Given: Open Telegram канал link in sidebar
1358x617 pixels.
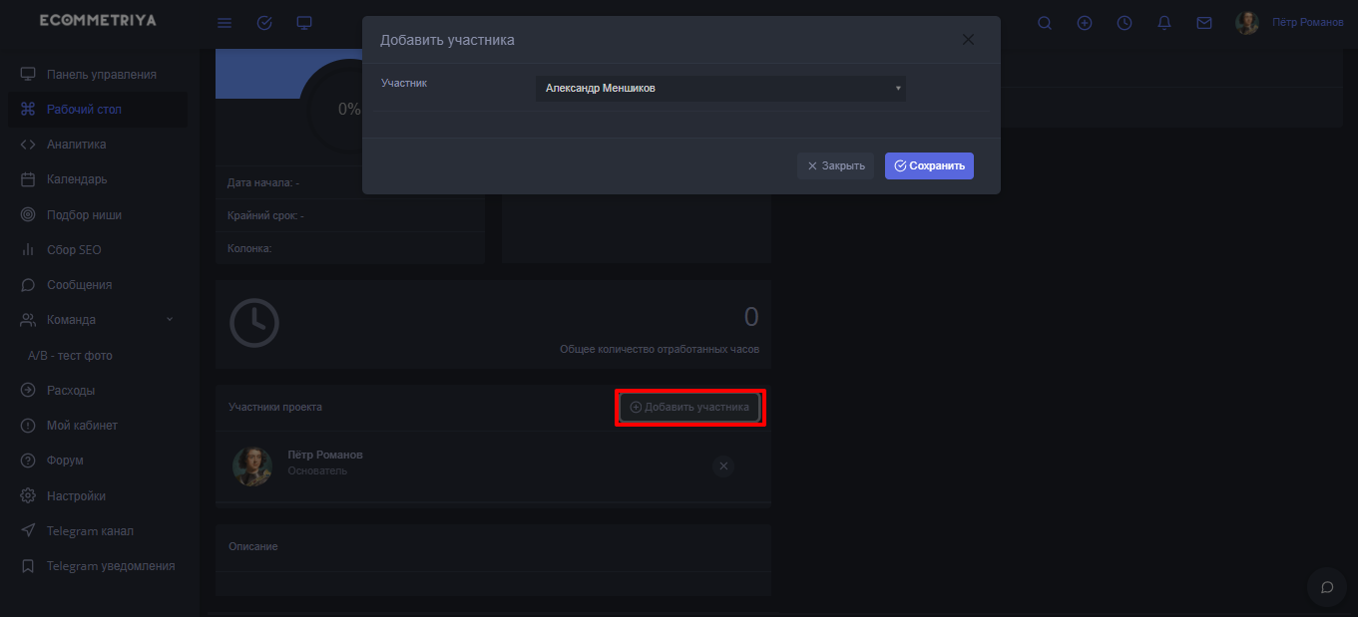Looking at the screenshot, I should coord(90,531).
